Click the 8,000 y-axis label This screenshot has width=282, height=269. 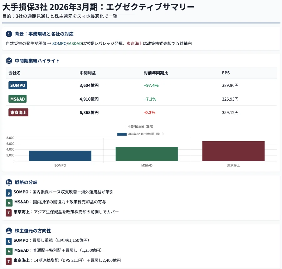(x=10, y=138)
